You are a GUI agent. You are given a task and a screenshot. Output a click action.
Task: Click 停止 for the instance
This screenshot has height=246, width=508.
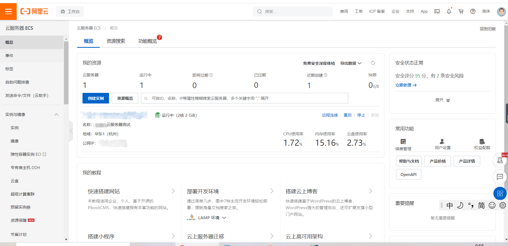(x=361, y=115)
